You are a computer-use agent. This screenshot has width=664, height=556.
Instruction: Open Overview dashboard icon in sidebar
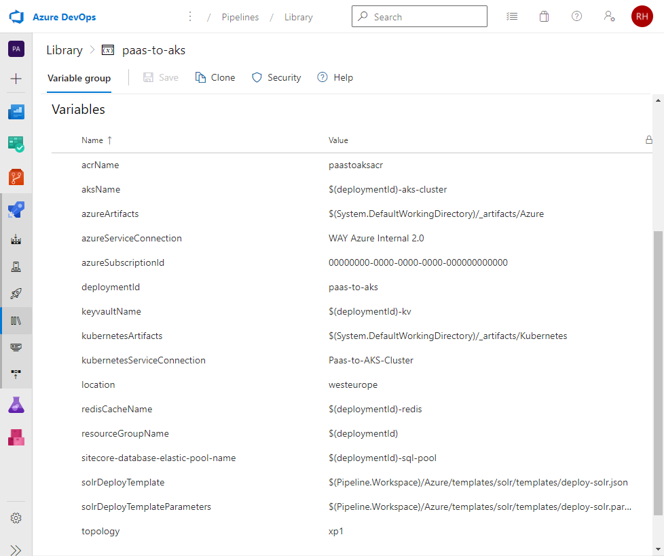click(x=16, y=112)
